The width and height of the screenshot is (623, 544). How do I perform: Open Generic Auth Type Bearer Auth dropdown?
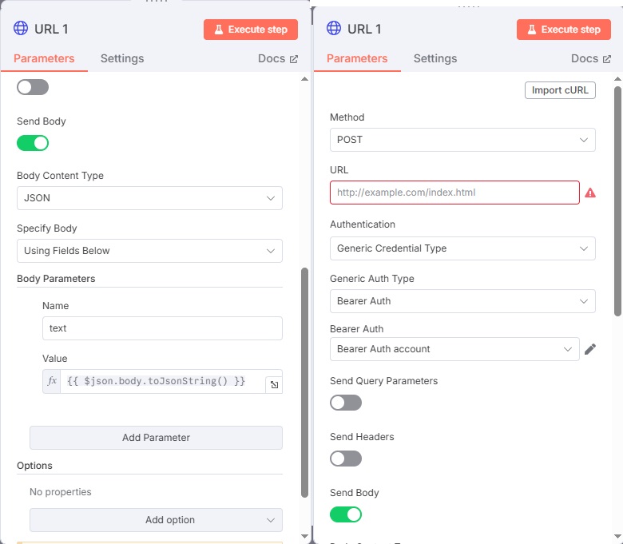(x=462, y=301)
